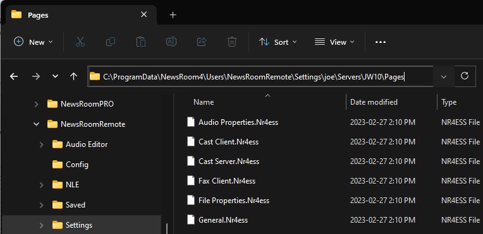Open the View dropdown

334,42
